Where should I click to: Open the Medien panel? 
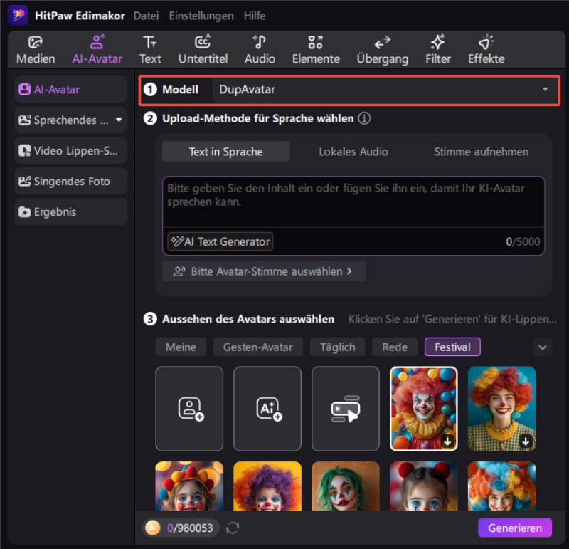pyautogui.click(x=35, y=48)
